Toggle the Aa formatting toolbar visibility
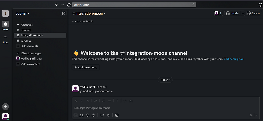Viewport: 263px width, 121px height. pos(81,115)
